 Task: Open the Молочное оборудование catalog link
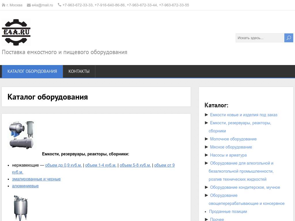click(233, 139)
